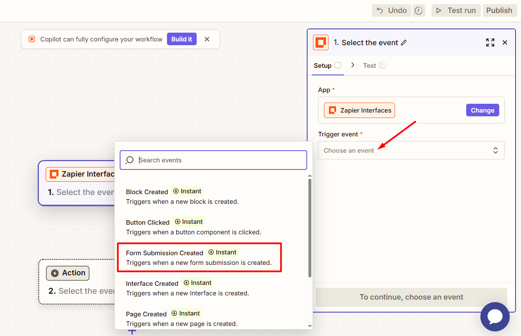The image size is (521, 336).
Task: Click Instant badge on Form Submission Created
Action: pos(222,252)
